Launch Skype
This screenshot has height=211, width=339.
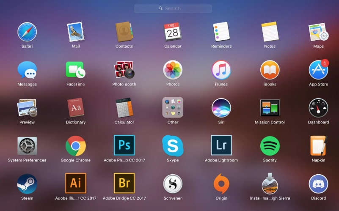pyautogui.click(x=173, y=146)
